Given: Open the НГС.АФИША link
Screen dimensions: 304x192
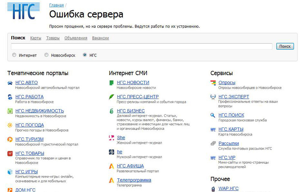Looking at the screenshot, I should pos(130,166).
